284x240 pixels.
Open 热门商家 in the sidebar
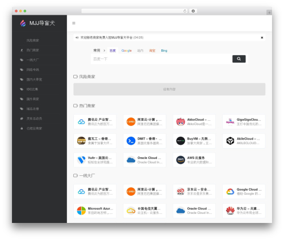point(32,50)
